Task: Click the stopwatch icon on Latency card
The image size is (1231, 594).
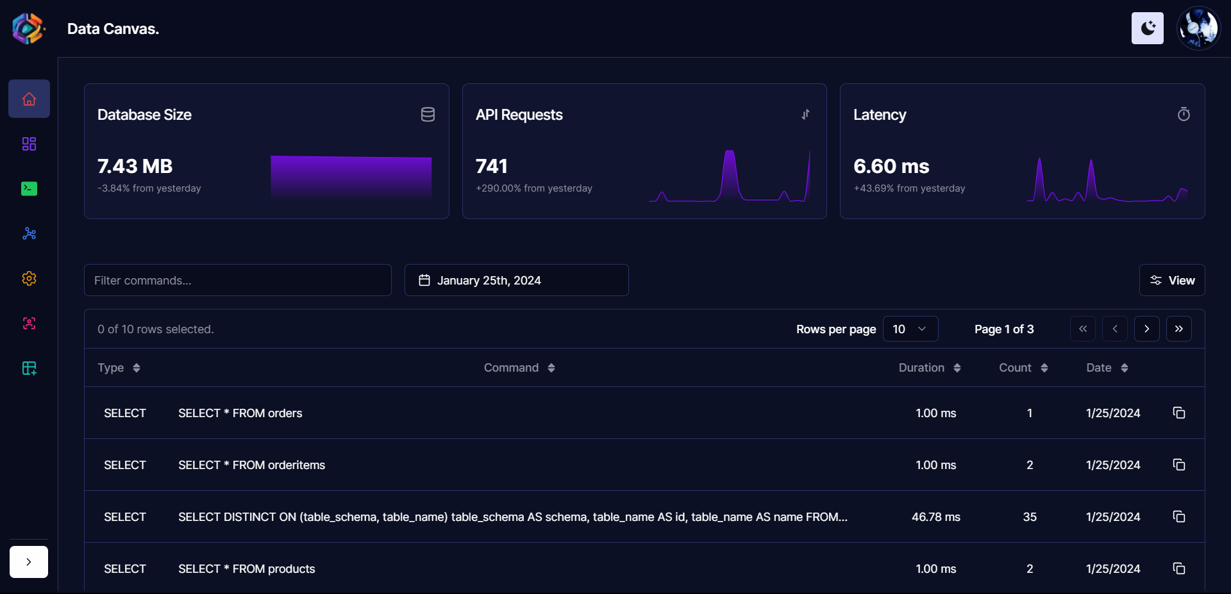Action: tap(1184, 114)
